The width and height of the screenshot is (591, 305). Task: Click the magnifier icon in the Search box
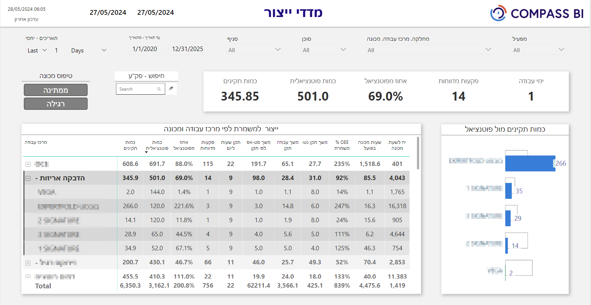coord(159,89)
